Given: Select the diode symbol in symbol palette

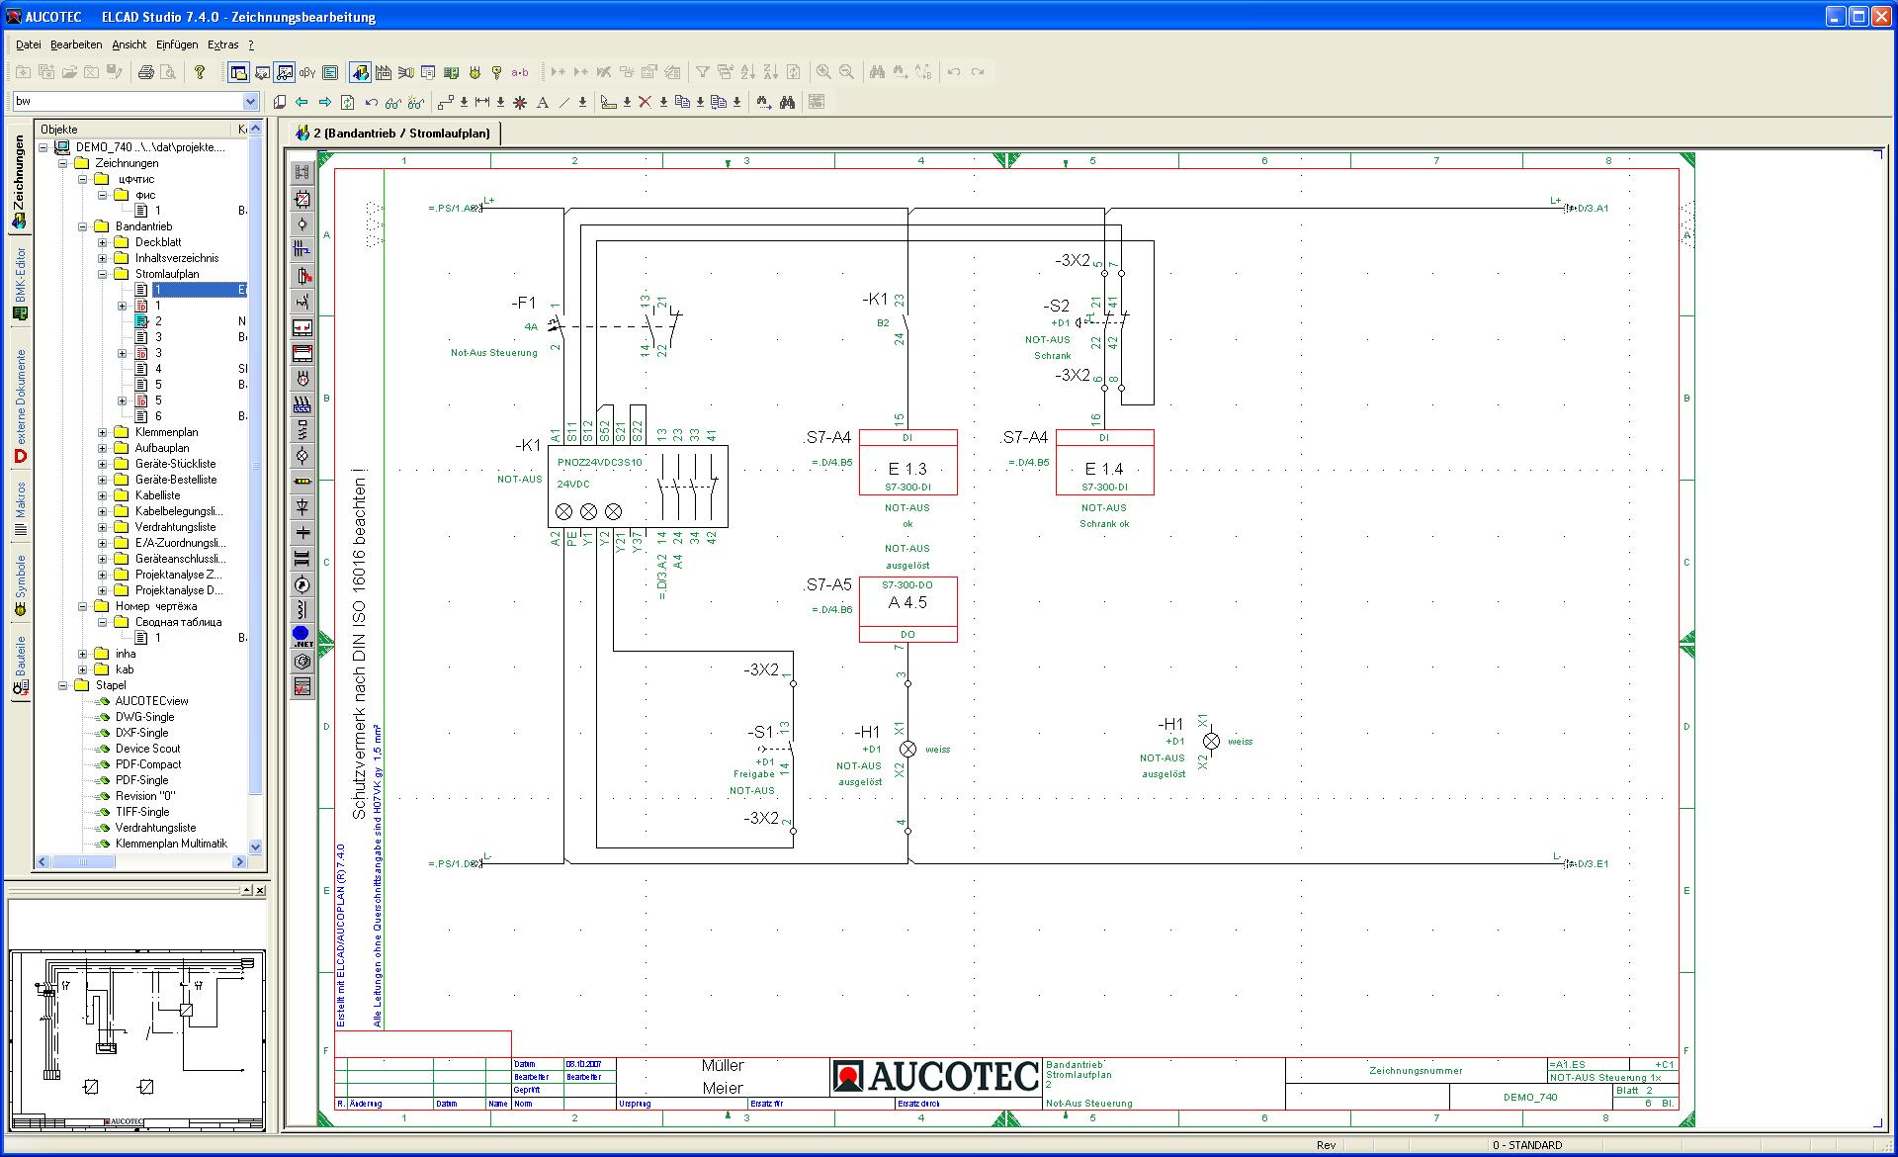Looking at the screenshot, I should (x=302, y=507).
